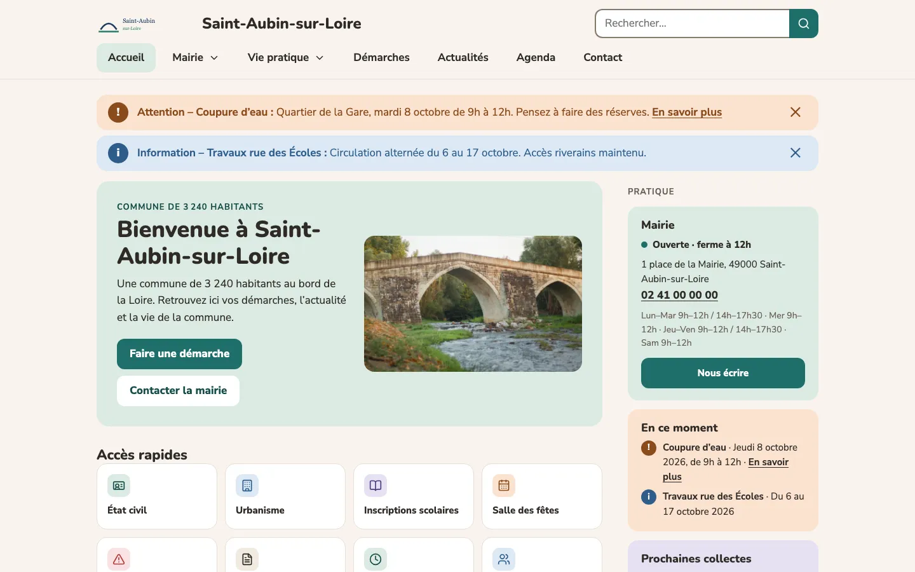Dismiss the Coupure d'eau alert

[x=795, y=112]
